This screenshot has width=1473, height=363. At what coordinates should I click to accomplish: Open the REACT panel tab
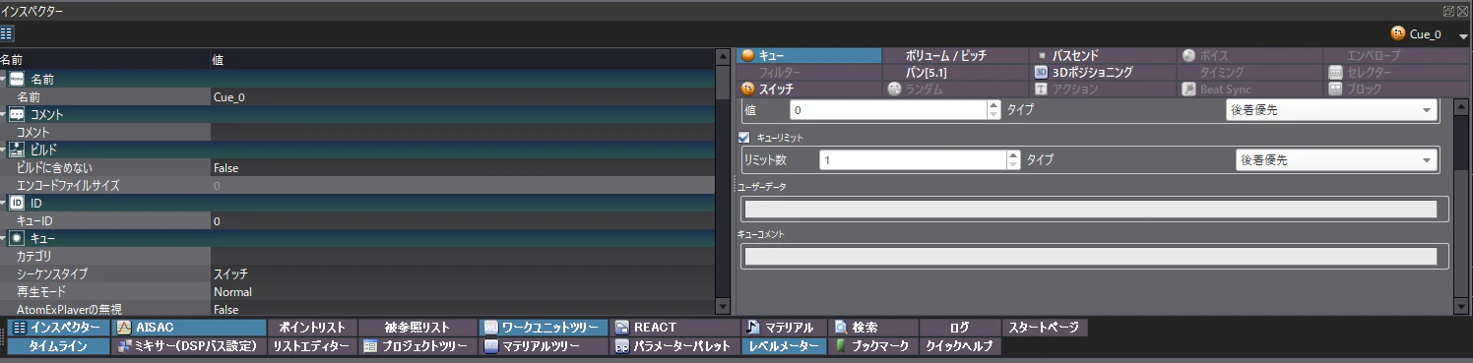[673, 328]
